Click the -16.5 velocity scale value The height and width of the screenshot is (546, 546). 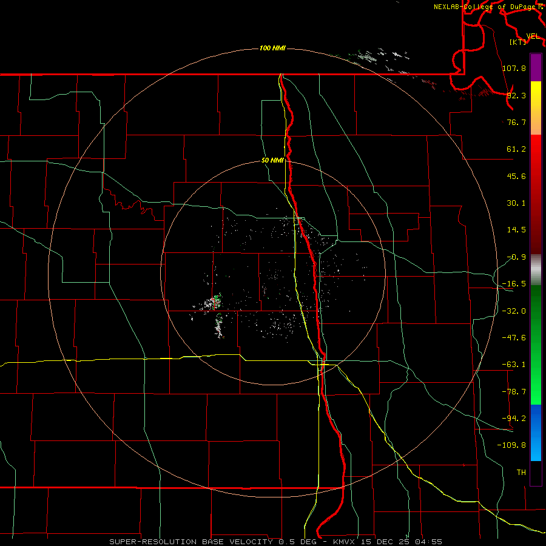tap(514, 284)
